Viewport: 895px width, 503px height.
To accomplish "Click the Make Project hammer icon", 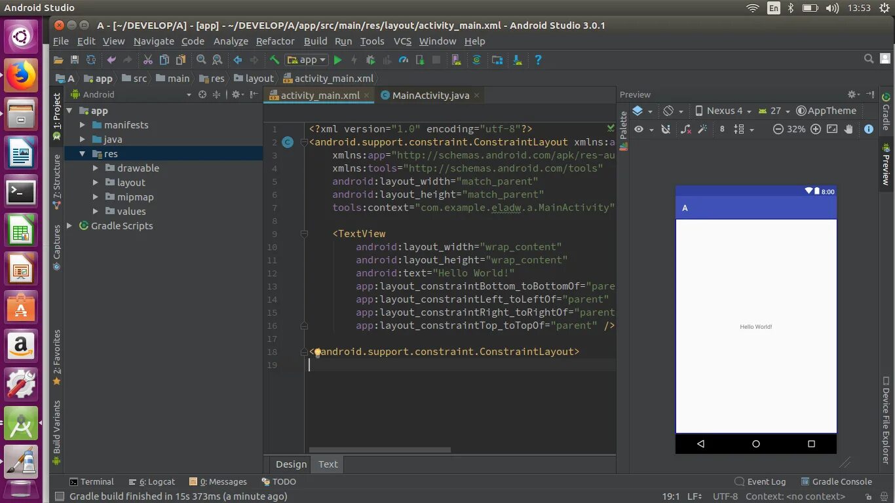I will (x=275, y=60).
